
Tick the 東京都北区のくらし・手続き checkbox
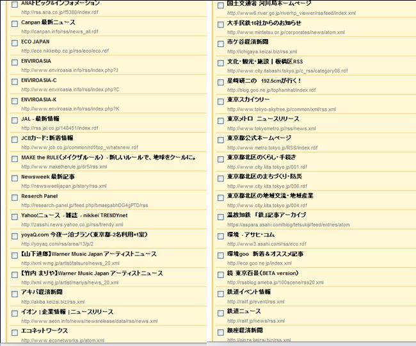221,159
